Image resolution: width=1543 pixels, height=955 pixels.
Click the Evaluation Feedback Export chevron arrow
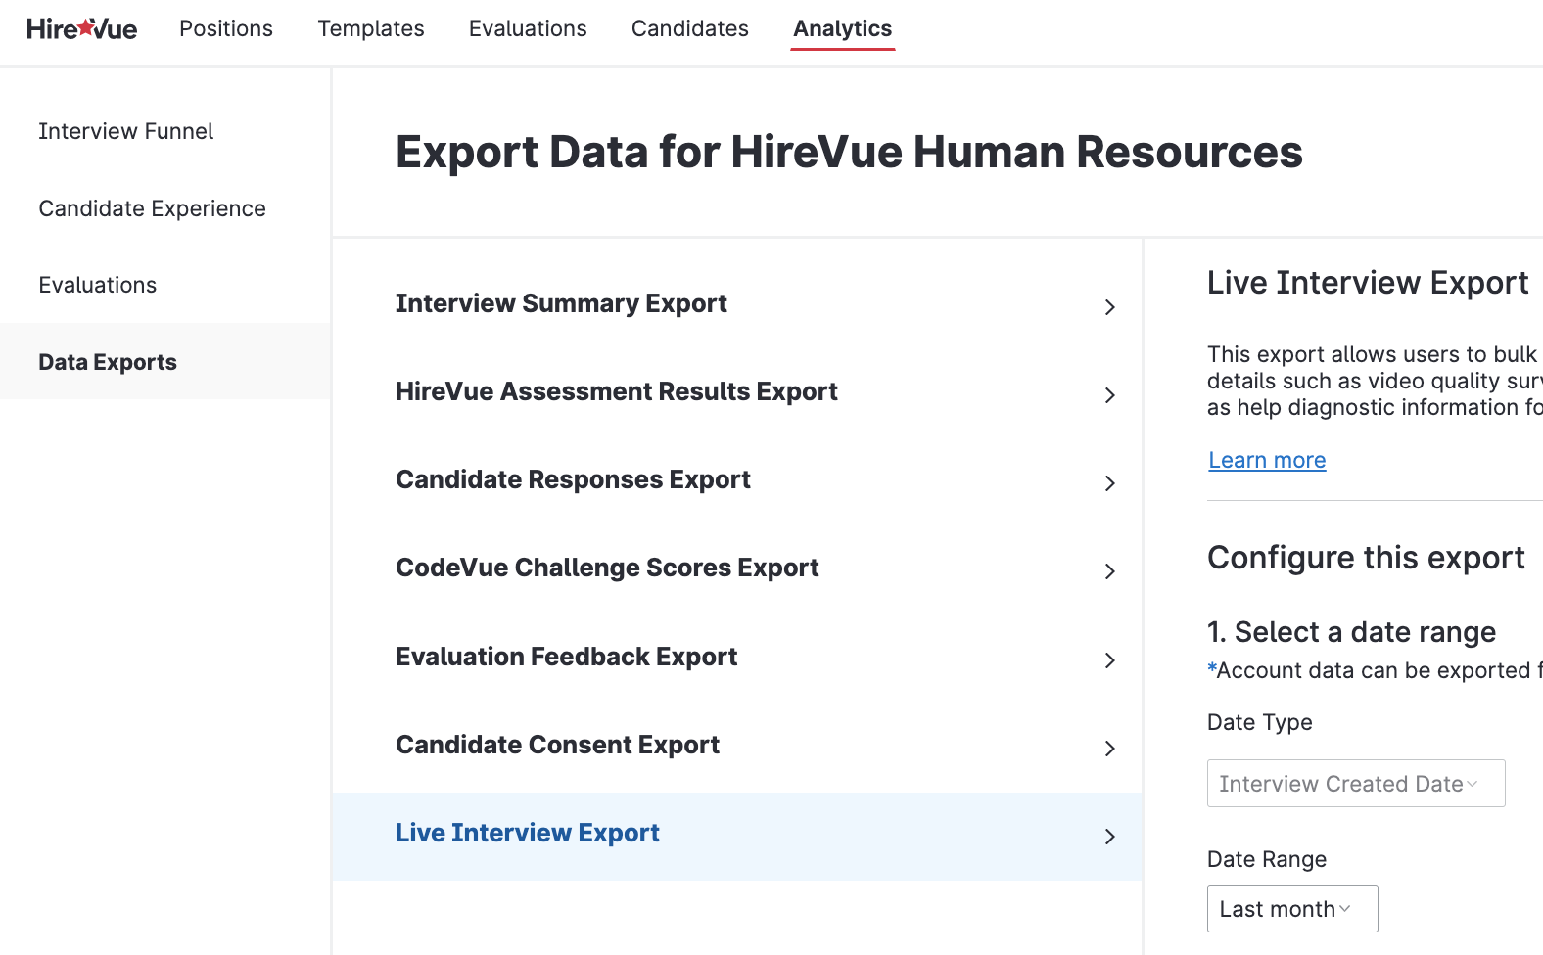(x=1109, y=660)
